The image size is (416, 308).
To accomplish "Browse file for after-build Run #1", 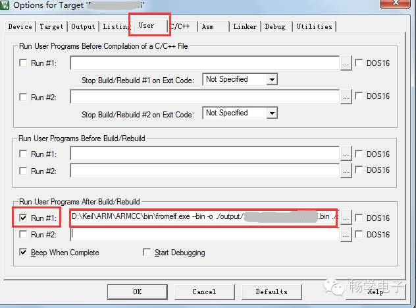I will tap(346, 218).
